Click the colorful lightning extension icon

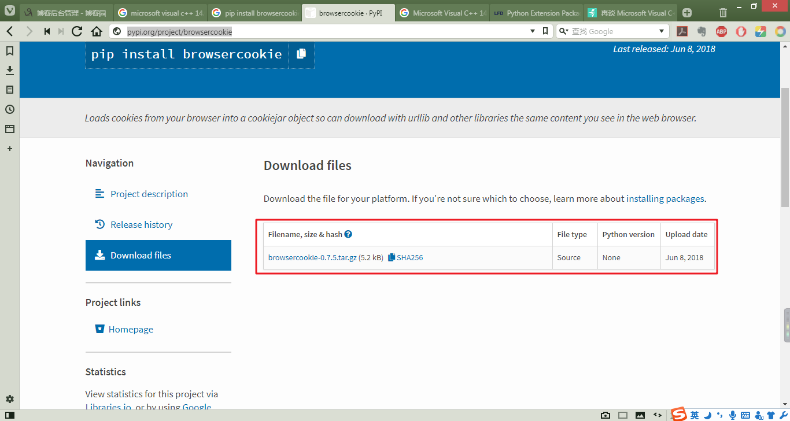(x=761, y=31)
